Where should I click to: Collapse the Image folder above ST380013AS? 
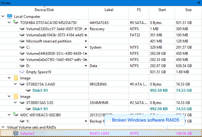[x=9, y=96]
